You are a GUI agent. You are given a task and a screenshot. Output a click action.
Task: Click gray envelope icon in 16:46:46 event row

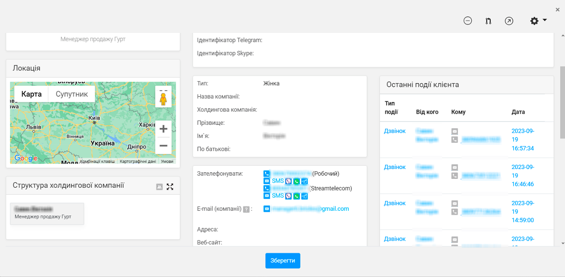454,168
